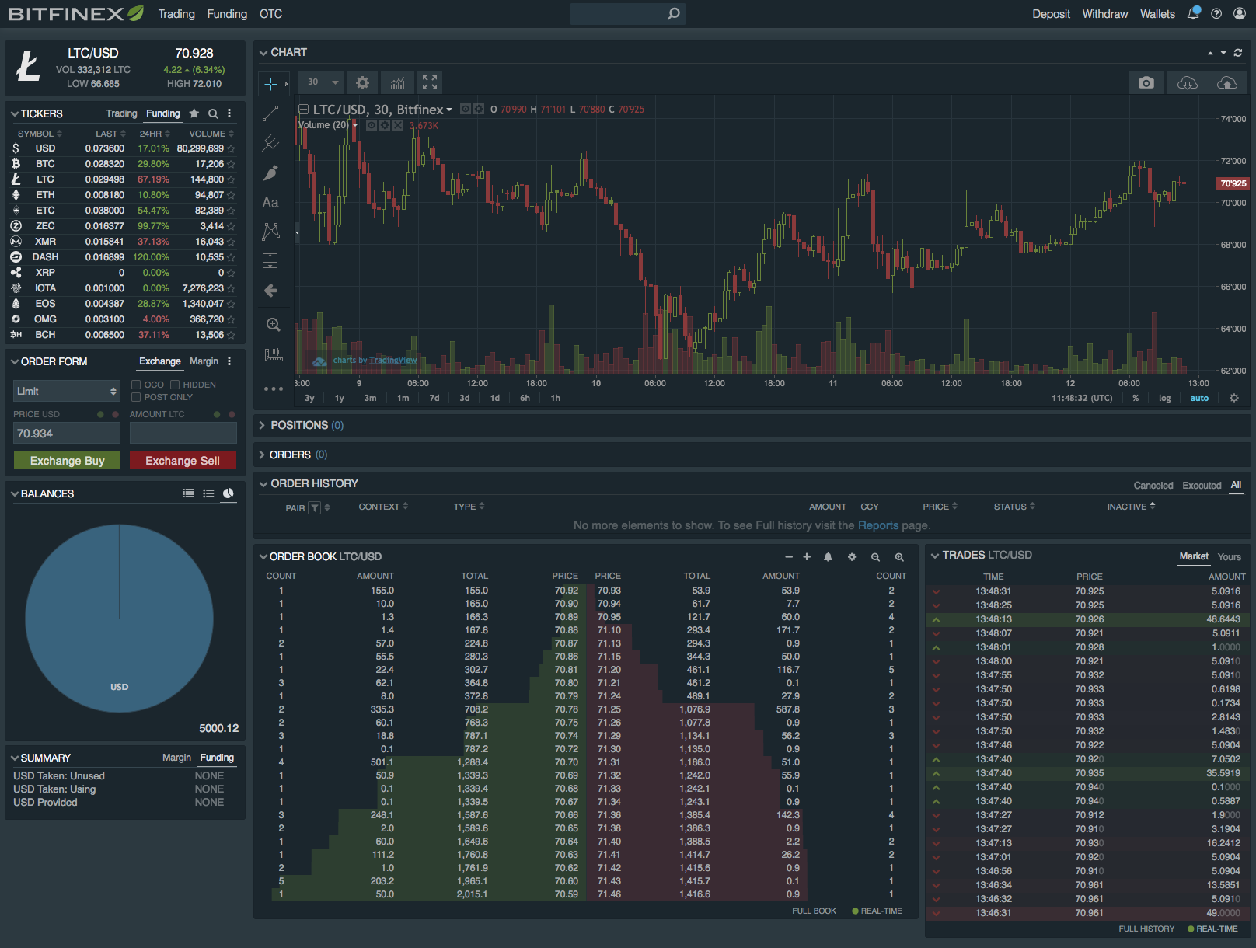Collapse the ORDER HISTORY section
Viewport: 1256px width, 948px height.
(263, 483)
